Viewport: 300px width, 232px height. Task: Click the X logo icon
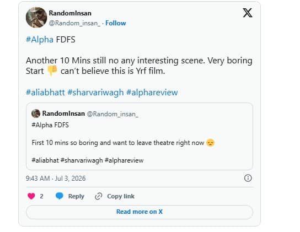248,13
